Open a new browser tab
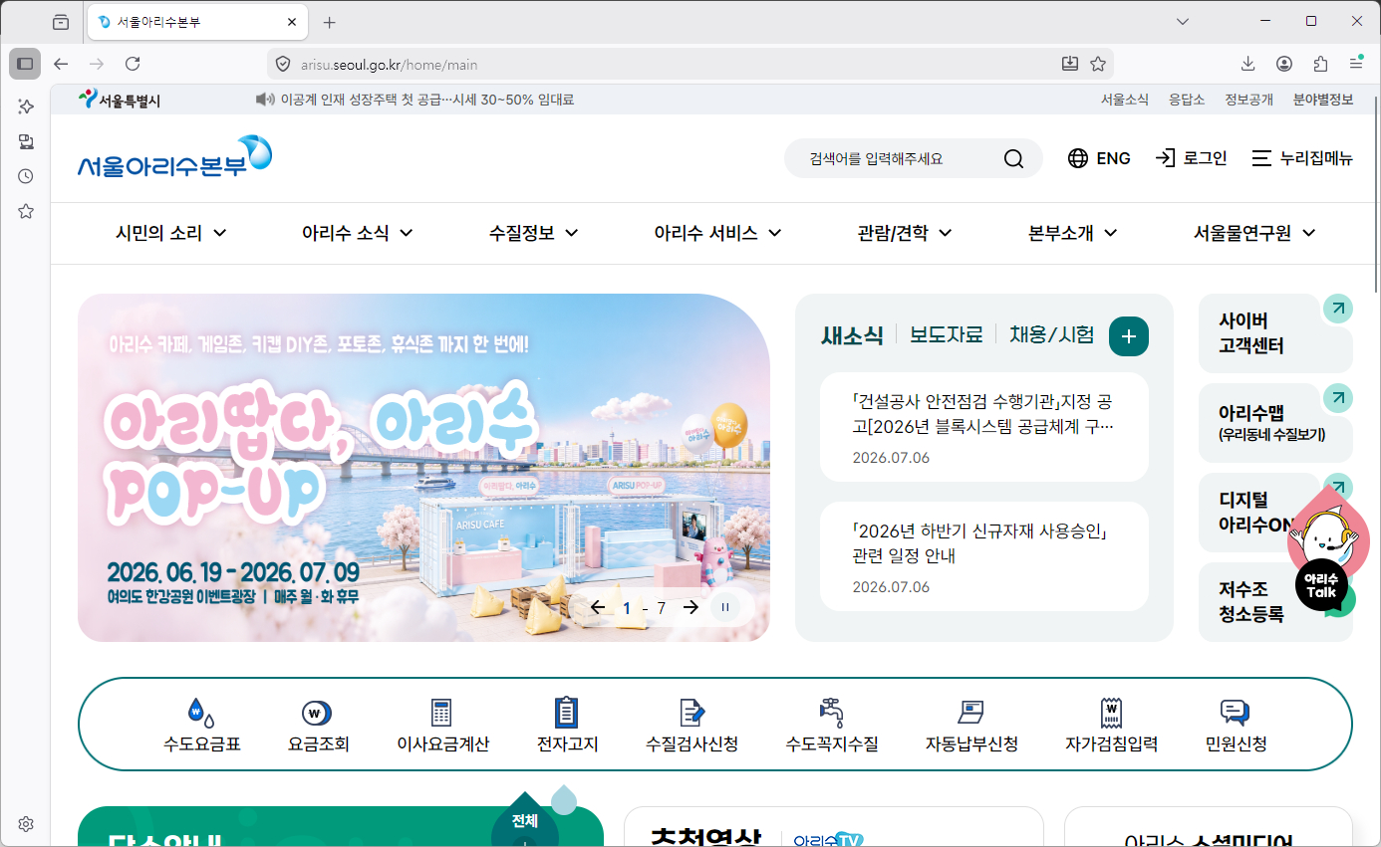 [x=330, y=22]
